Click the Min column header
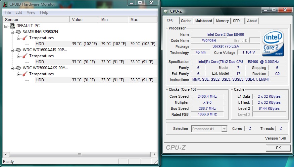 pyautogui.click(x=113, y=19)
